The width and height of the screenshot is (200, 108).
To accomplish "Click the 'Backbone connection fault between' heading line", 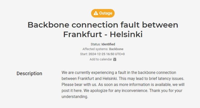I will 103,25.
